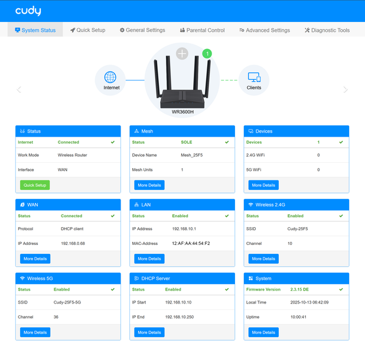This screenshot has height=355, width=365.
Task: Go to the General Settings tab
Action: [x=142, y=30]
